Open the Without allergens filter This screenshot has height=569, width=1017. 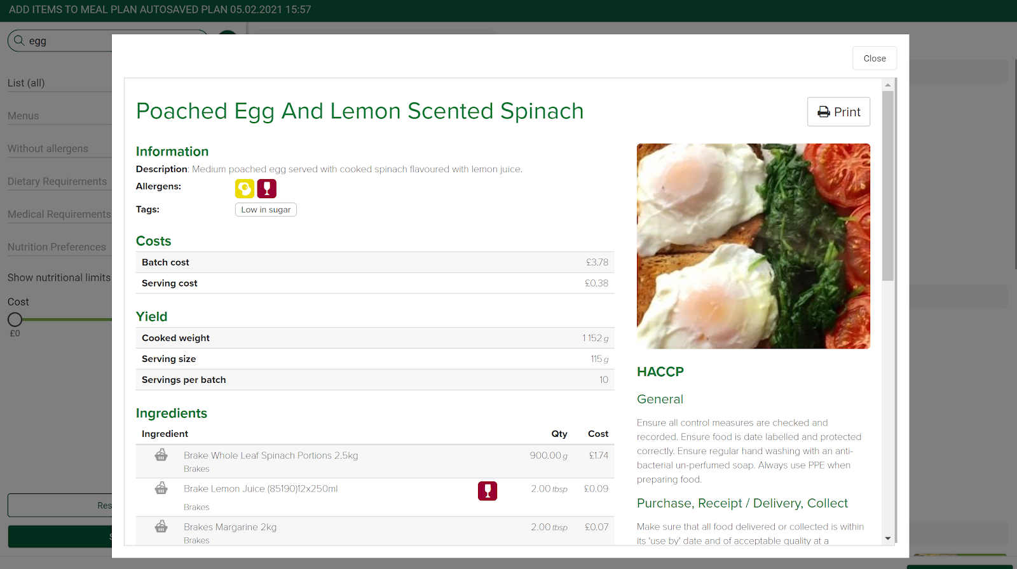click(60, 149)
